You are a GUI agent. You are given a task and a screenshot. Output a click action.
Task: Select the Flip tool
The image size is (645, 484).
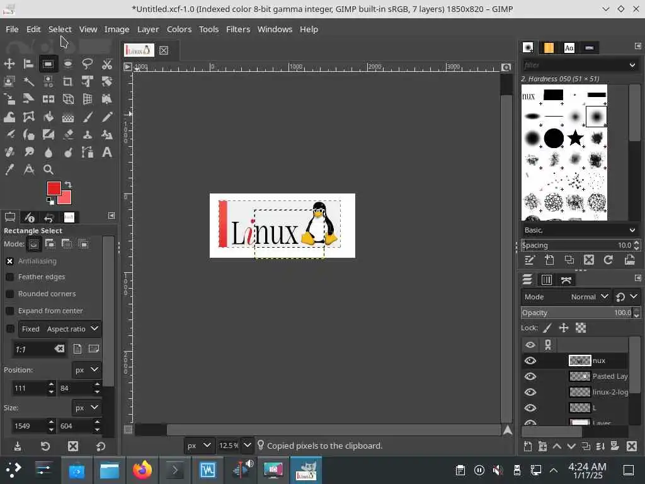(48, 99)
